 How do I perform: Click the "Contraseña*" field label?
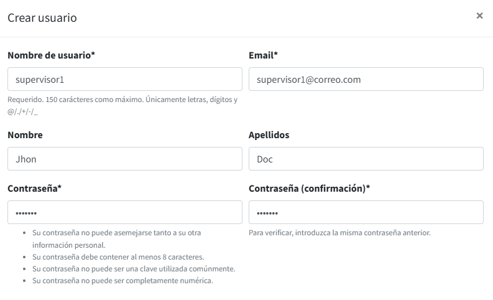click(34, 188)
